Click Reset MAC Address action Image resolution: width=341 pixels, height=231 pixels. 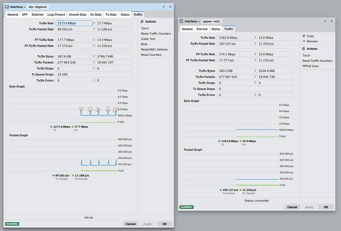pyautogui.click(x=154, y=49)
